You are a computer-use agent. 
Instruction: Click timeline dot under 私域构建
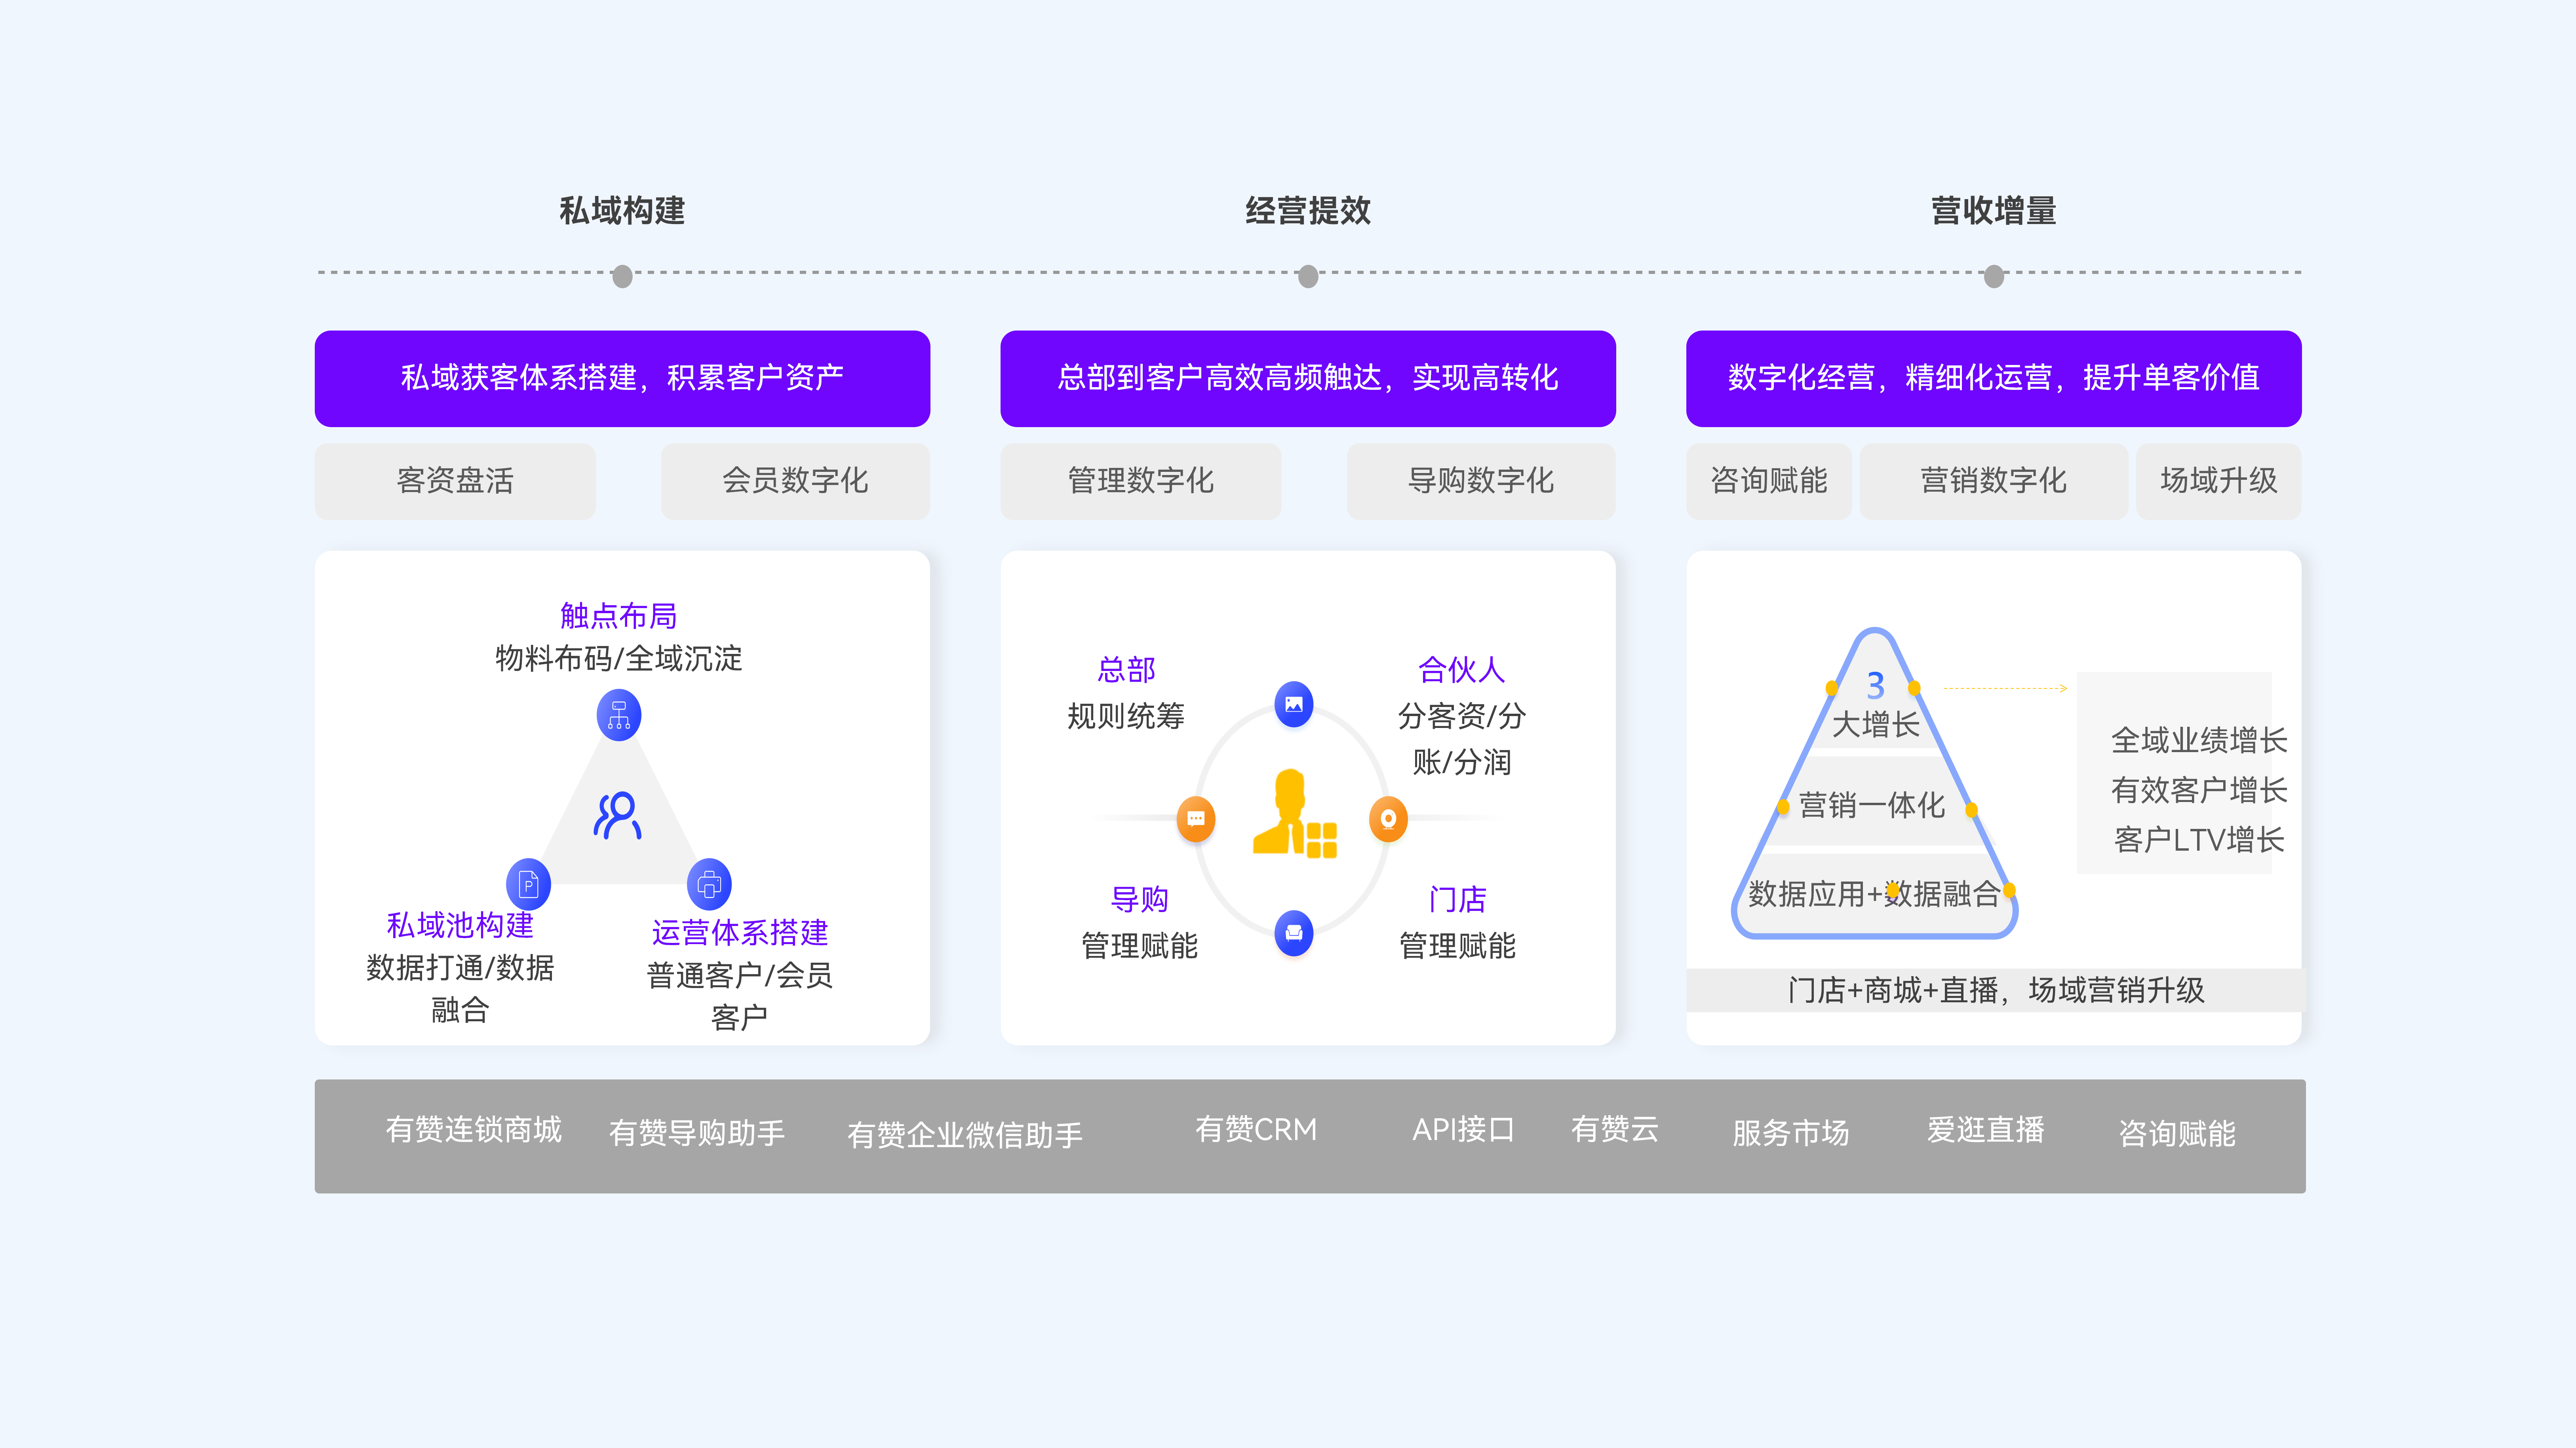click(x=622, y=275)
